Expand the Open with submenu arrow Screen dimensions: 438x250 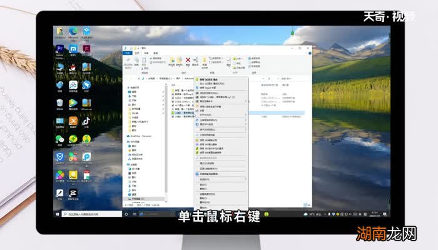[246, 114]
